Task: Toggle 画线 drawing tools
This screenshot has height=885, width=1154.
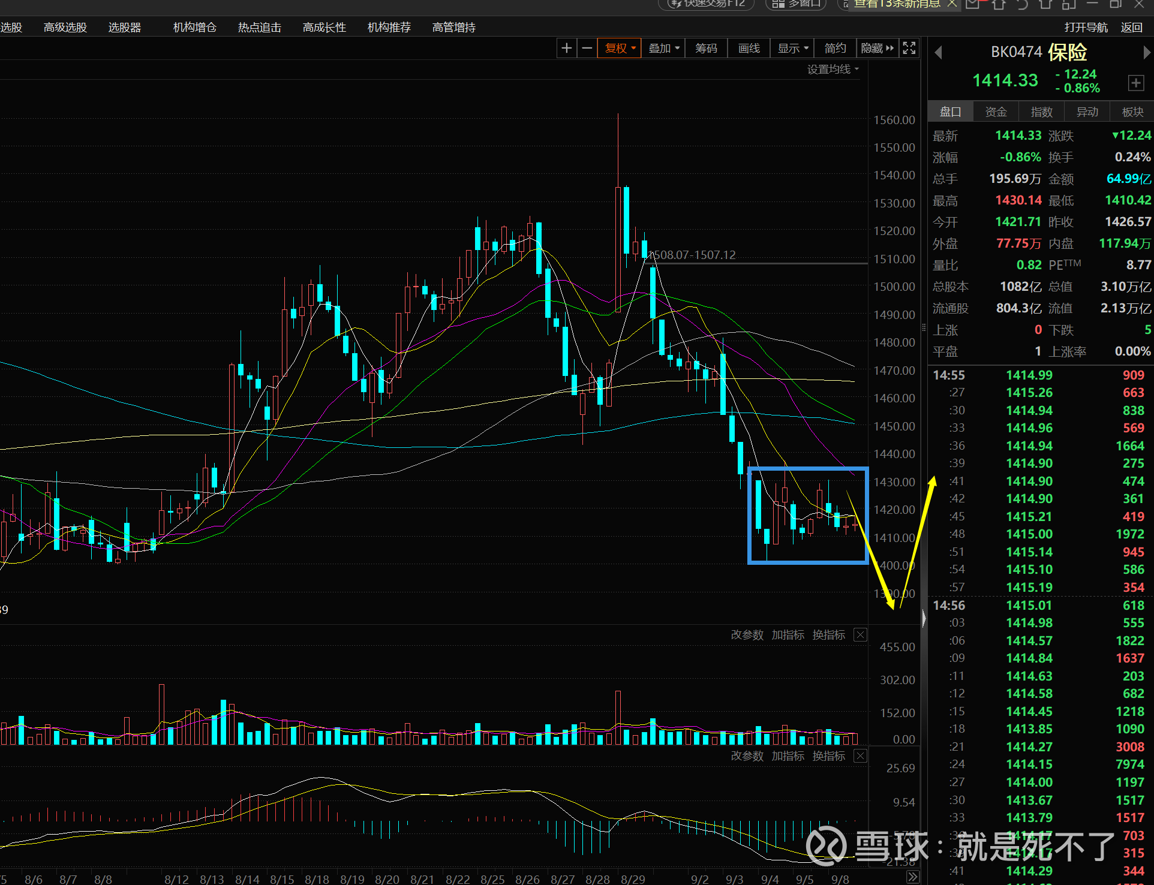Action: click(x=749, y=48)
